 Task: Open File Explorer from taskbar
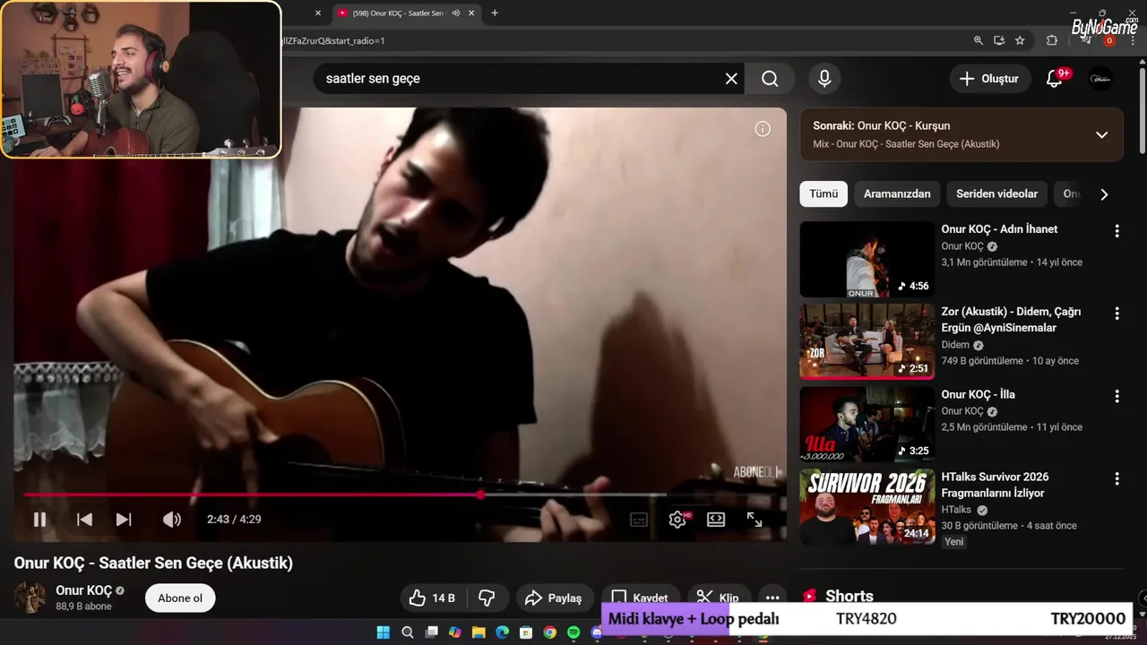tap(479, 632)
